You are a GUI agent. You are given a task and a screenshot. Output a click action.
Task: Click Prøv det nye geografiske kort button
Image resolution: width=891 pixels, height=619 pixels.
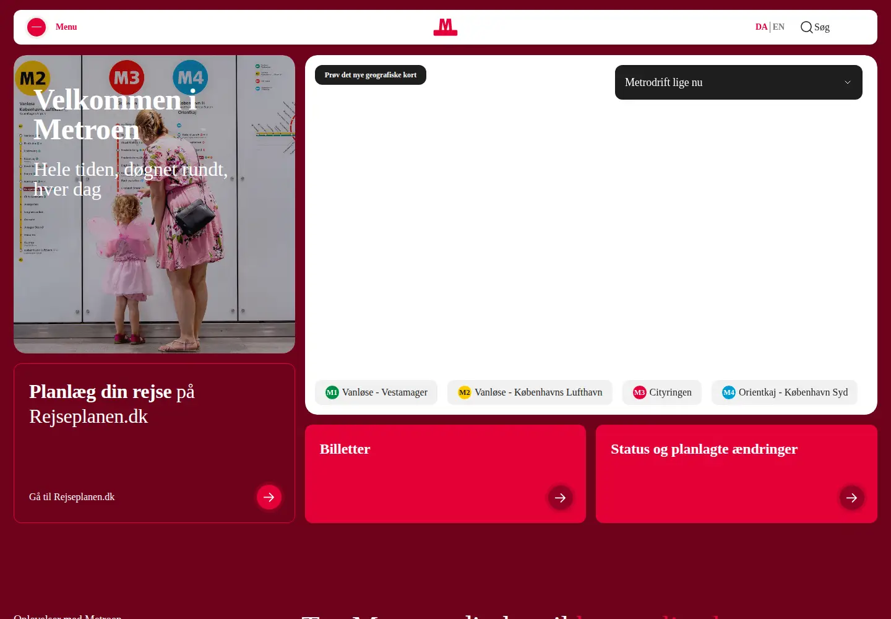(371, 75)
